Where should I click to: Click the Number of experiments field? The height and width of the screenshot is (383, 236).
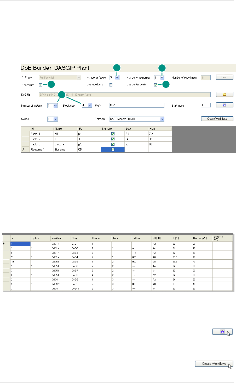point(206,78)
